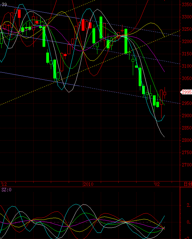This screenshot has width=192, height=239.
Task: Select the 2010 date axis label
Action: coord(88,184)
